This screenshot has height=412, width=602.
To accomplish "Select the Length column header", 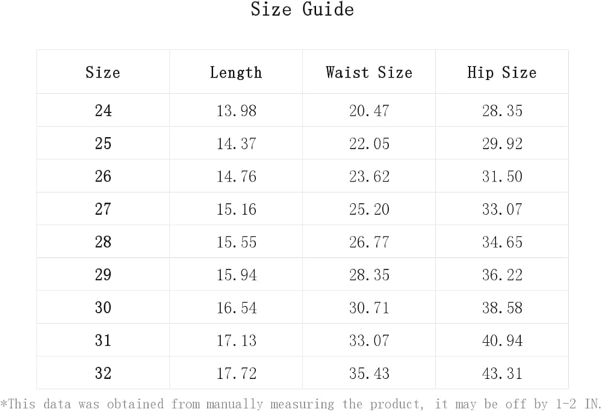I will click(236, 73).
